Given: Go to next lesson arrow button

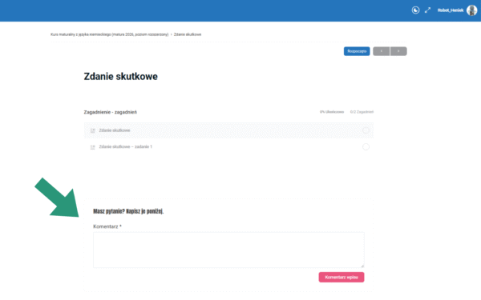Looking at the screenshot, I should point(398,51).
